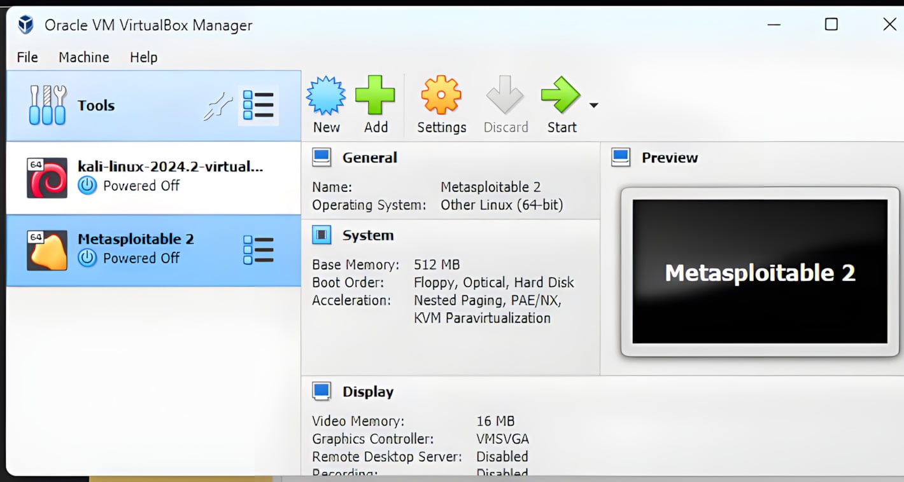Open the File menu
Image resolution: width=904 pixels, height=482 pixels.
point(27,57)
